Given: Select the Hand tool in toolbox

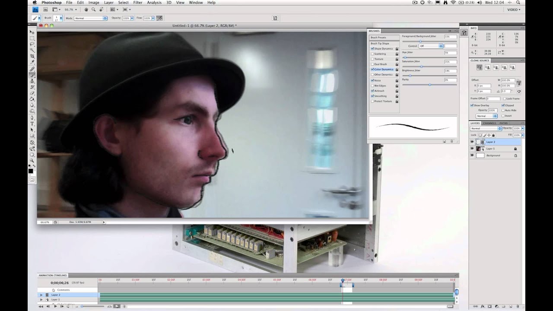Looking at the screenshot, I should pyautogui.click(x=32, y=154).
